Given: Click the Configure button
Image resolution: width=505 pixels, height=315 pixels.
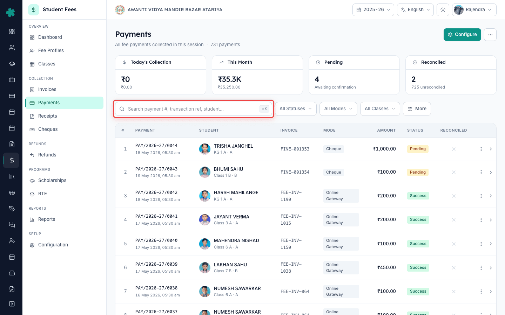Looking at the screenshot, I should 462,35.
